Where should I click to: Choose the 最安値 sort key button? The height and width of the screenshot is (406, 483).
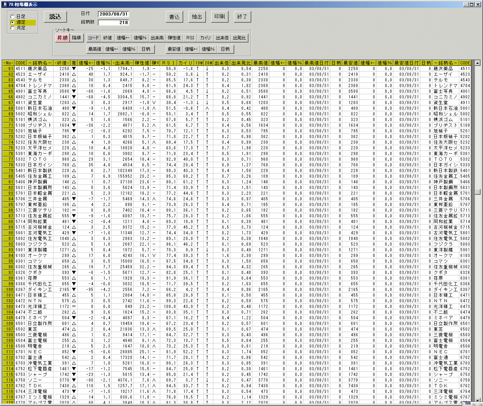(174, 49)
